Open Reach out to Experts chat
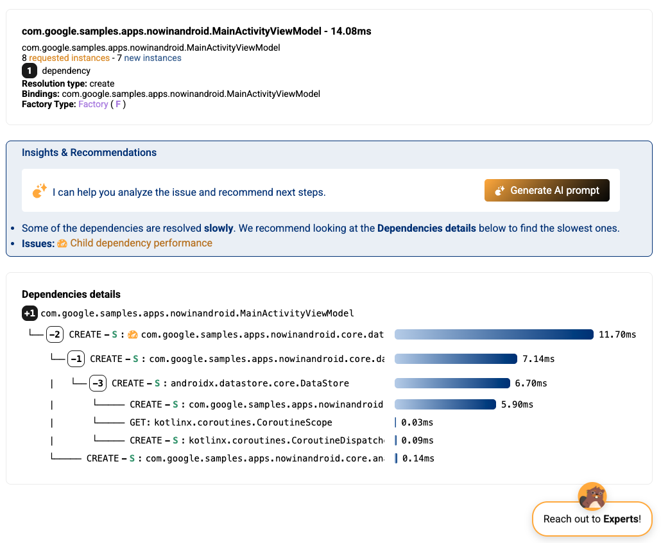Viewport: 661px width, 543px height. tap(592, 519)
